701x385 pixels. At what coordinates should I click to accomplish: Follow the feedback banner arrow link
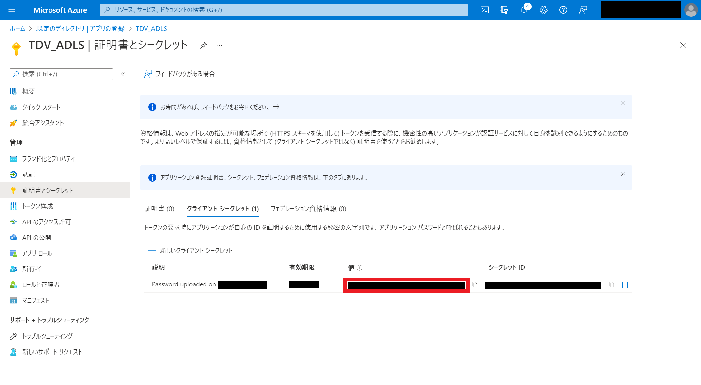(276, 107)
